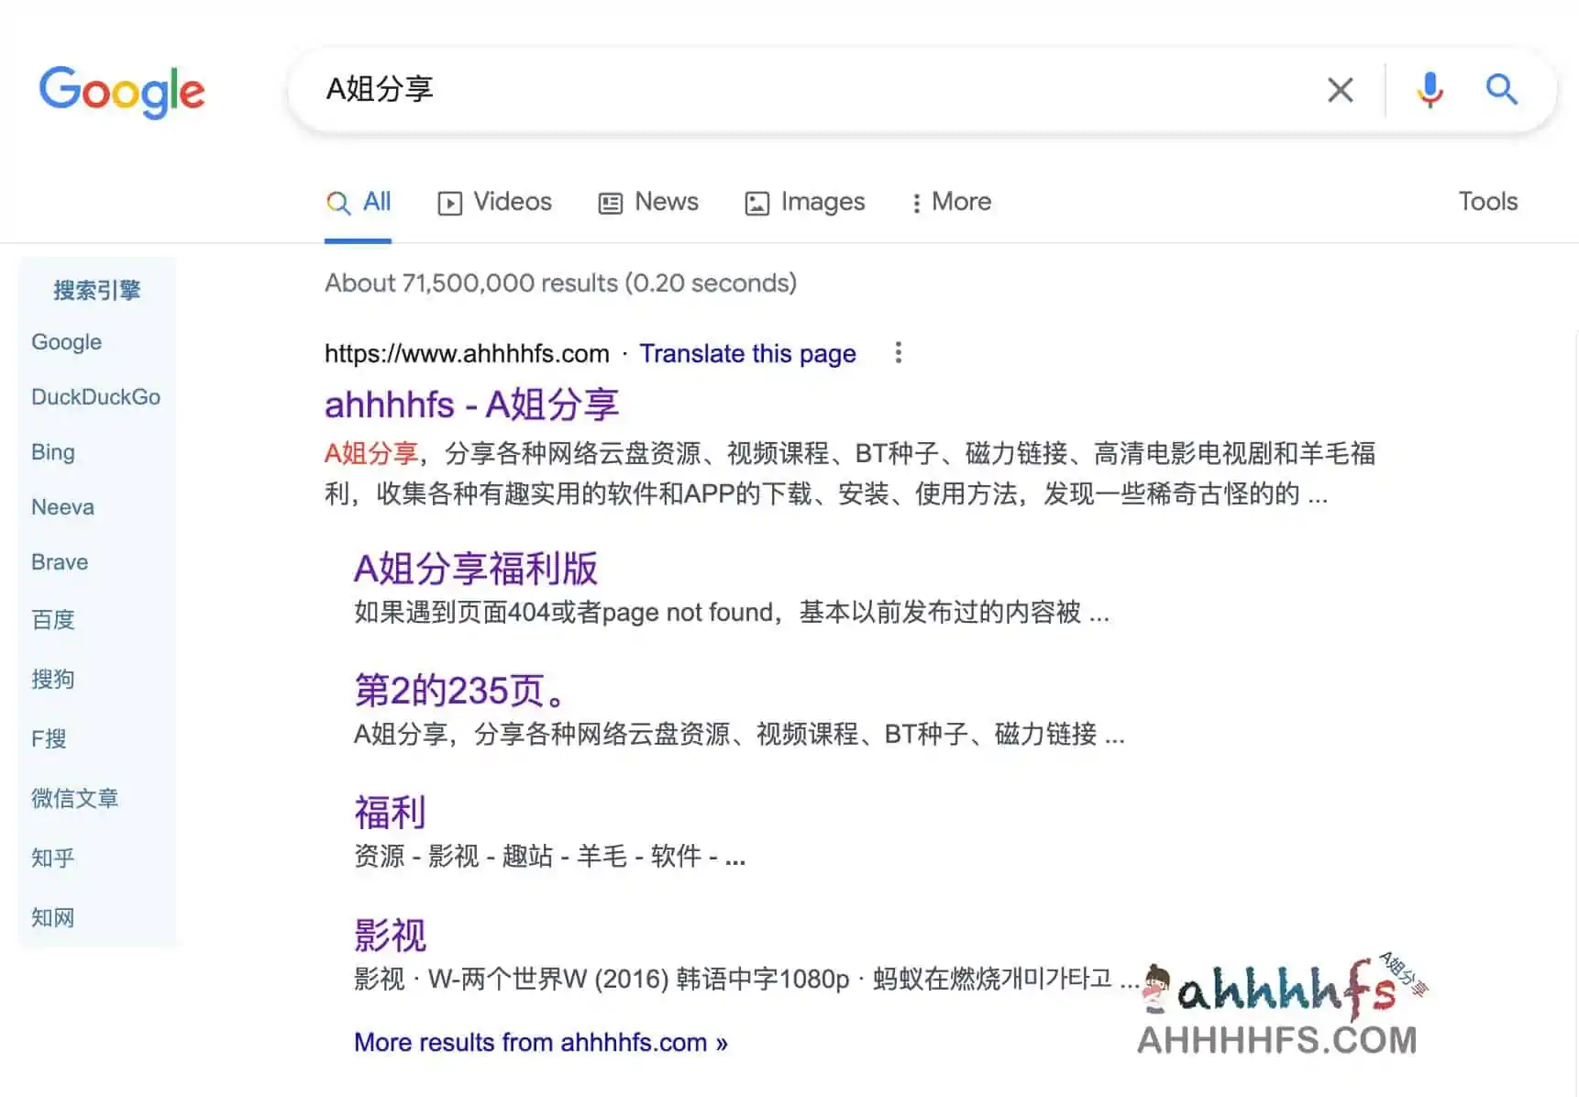Switch to the All results tab
Viewport: 1579px width, 1097px height.
pyautogui.click(x=359, y=202)
